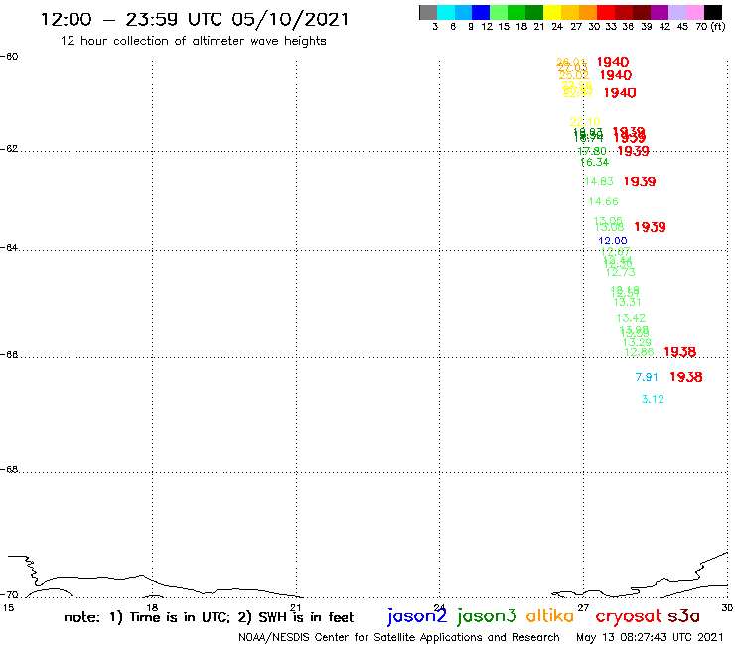Click the wave height value '22.10'
Viewport: 735px width, 646px height.
[585, 122]
